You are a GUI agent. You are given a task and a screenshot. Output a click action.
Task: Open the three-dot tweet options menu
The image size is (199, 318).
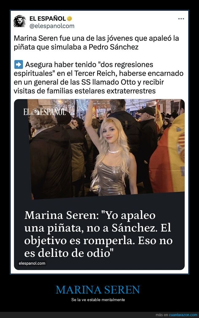[181, 19]
